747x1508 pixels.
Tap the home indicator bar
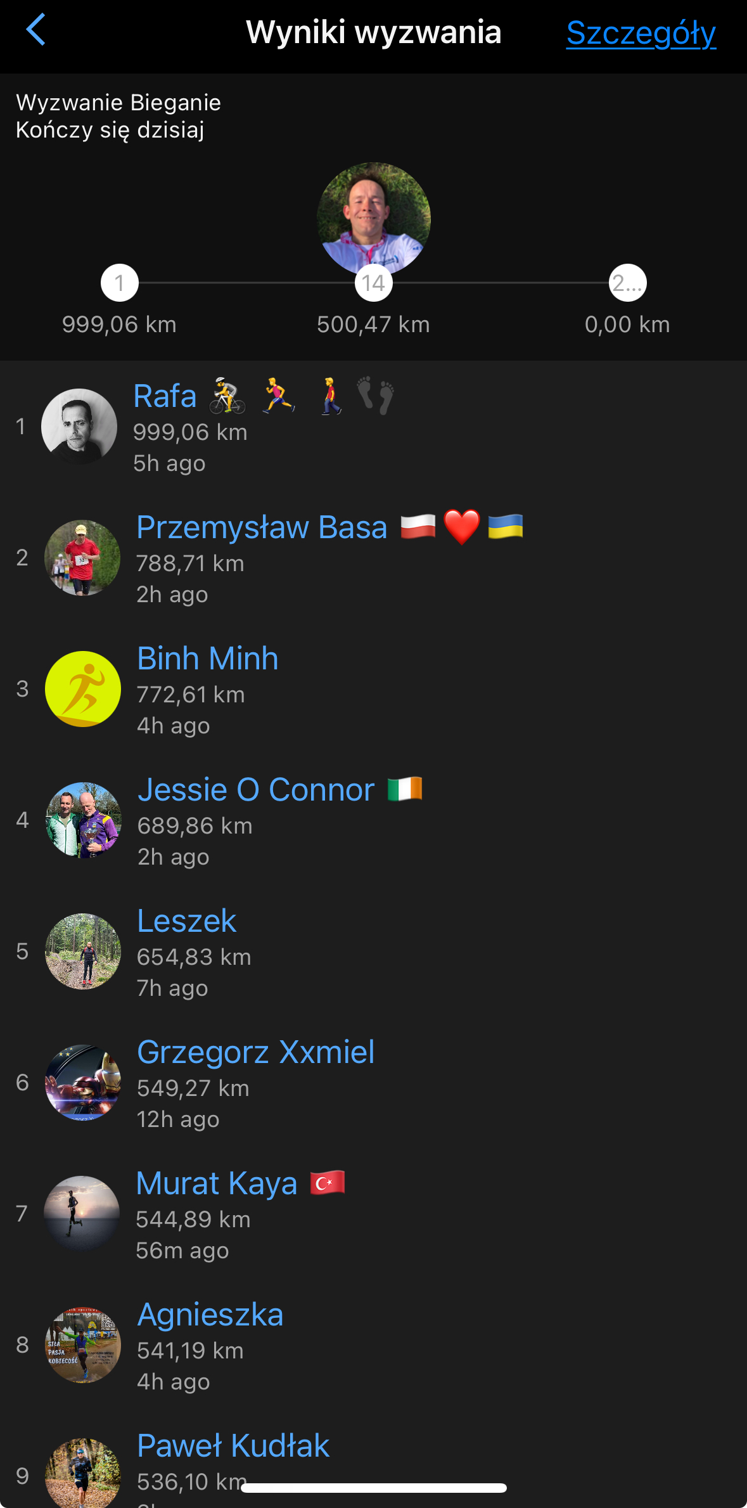point(374,1488)
